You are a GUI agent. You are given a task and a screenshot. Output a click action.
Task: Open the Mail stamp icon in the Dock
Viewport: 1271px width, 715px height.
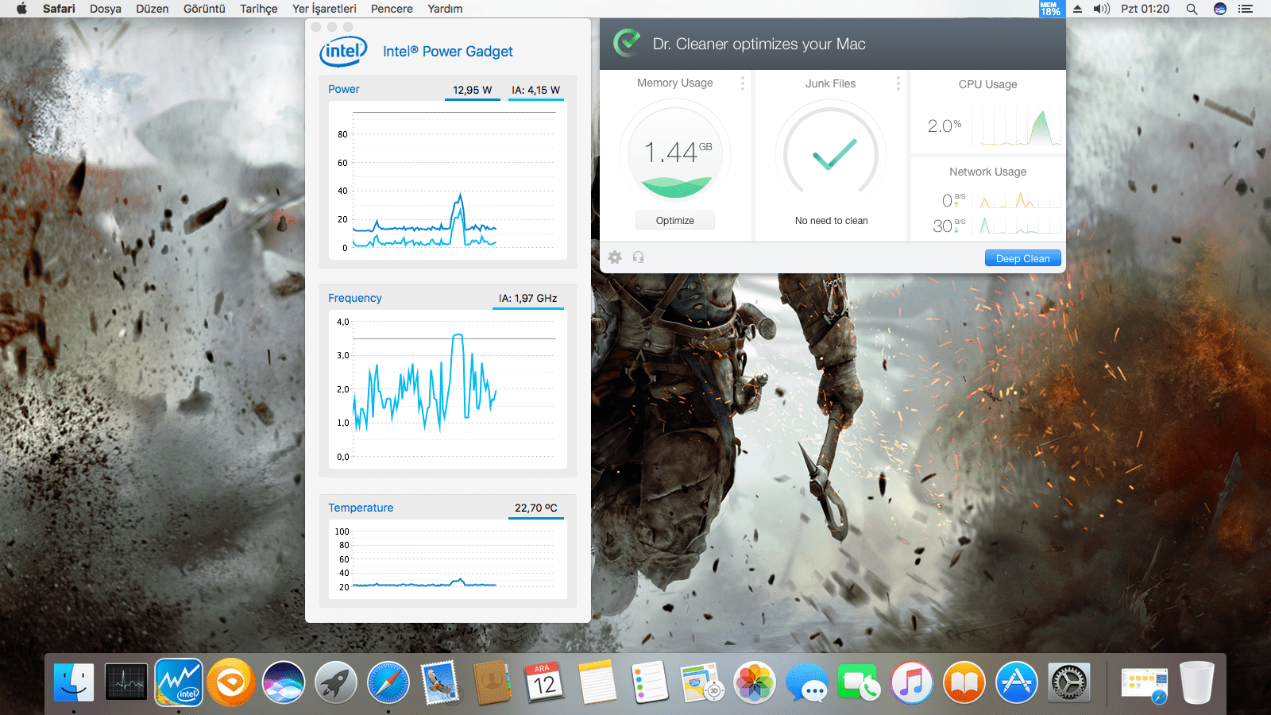440,682
